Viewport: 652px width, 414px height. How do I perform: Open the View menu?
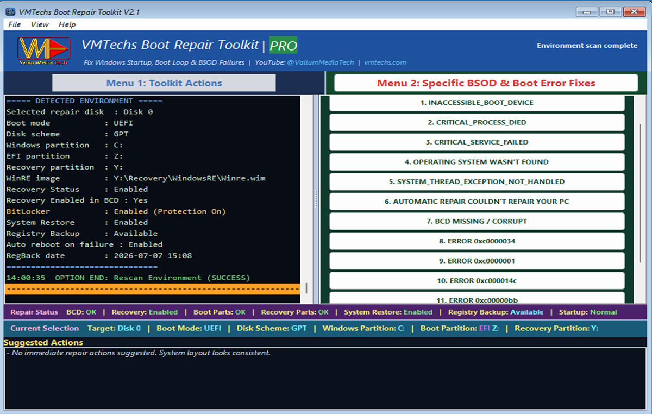tap(40, 24)
